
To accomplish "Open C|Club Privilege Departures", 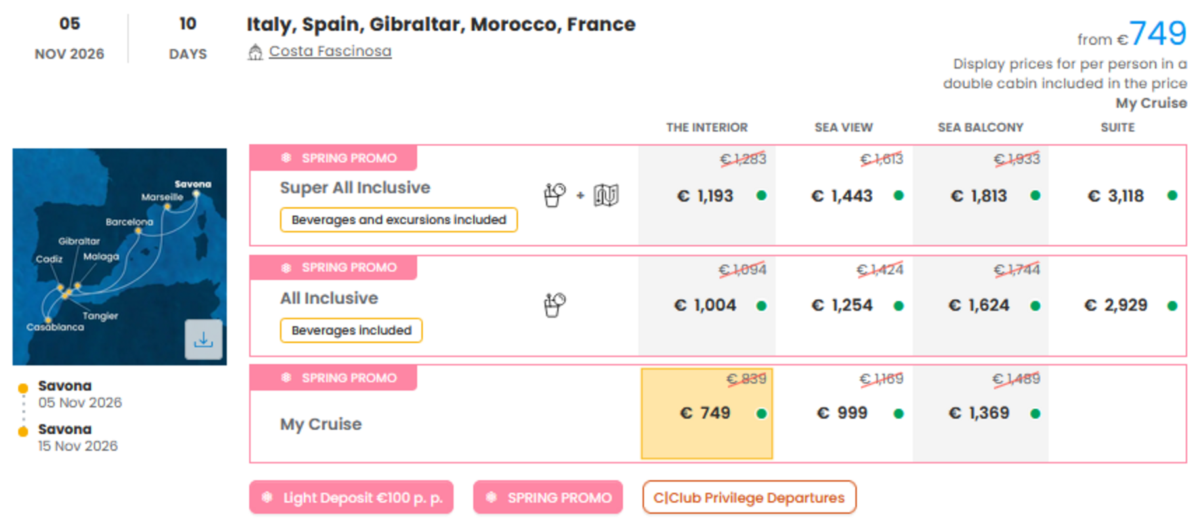I will click(x=749, y=497).
